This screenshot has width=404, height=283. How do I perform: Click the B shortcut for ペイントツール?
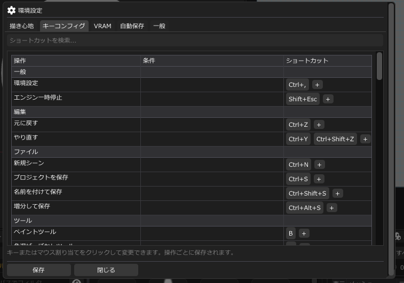[291, 233]
